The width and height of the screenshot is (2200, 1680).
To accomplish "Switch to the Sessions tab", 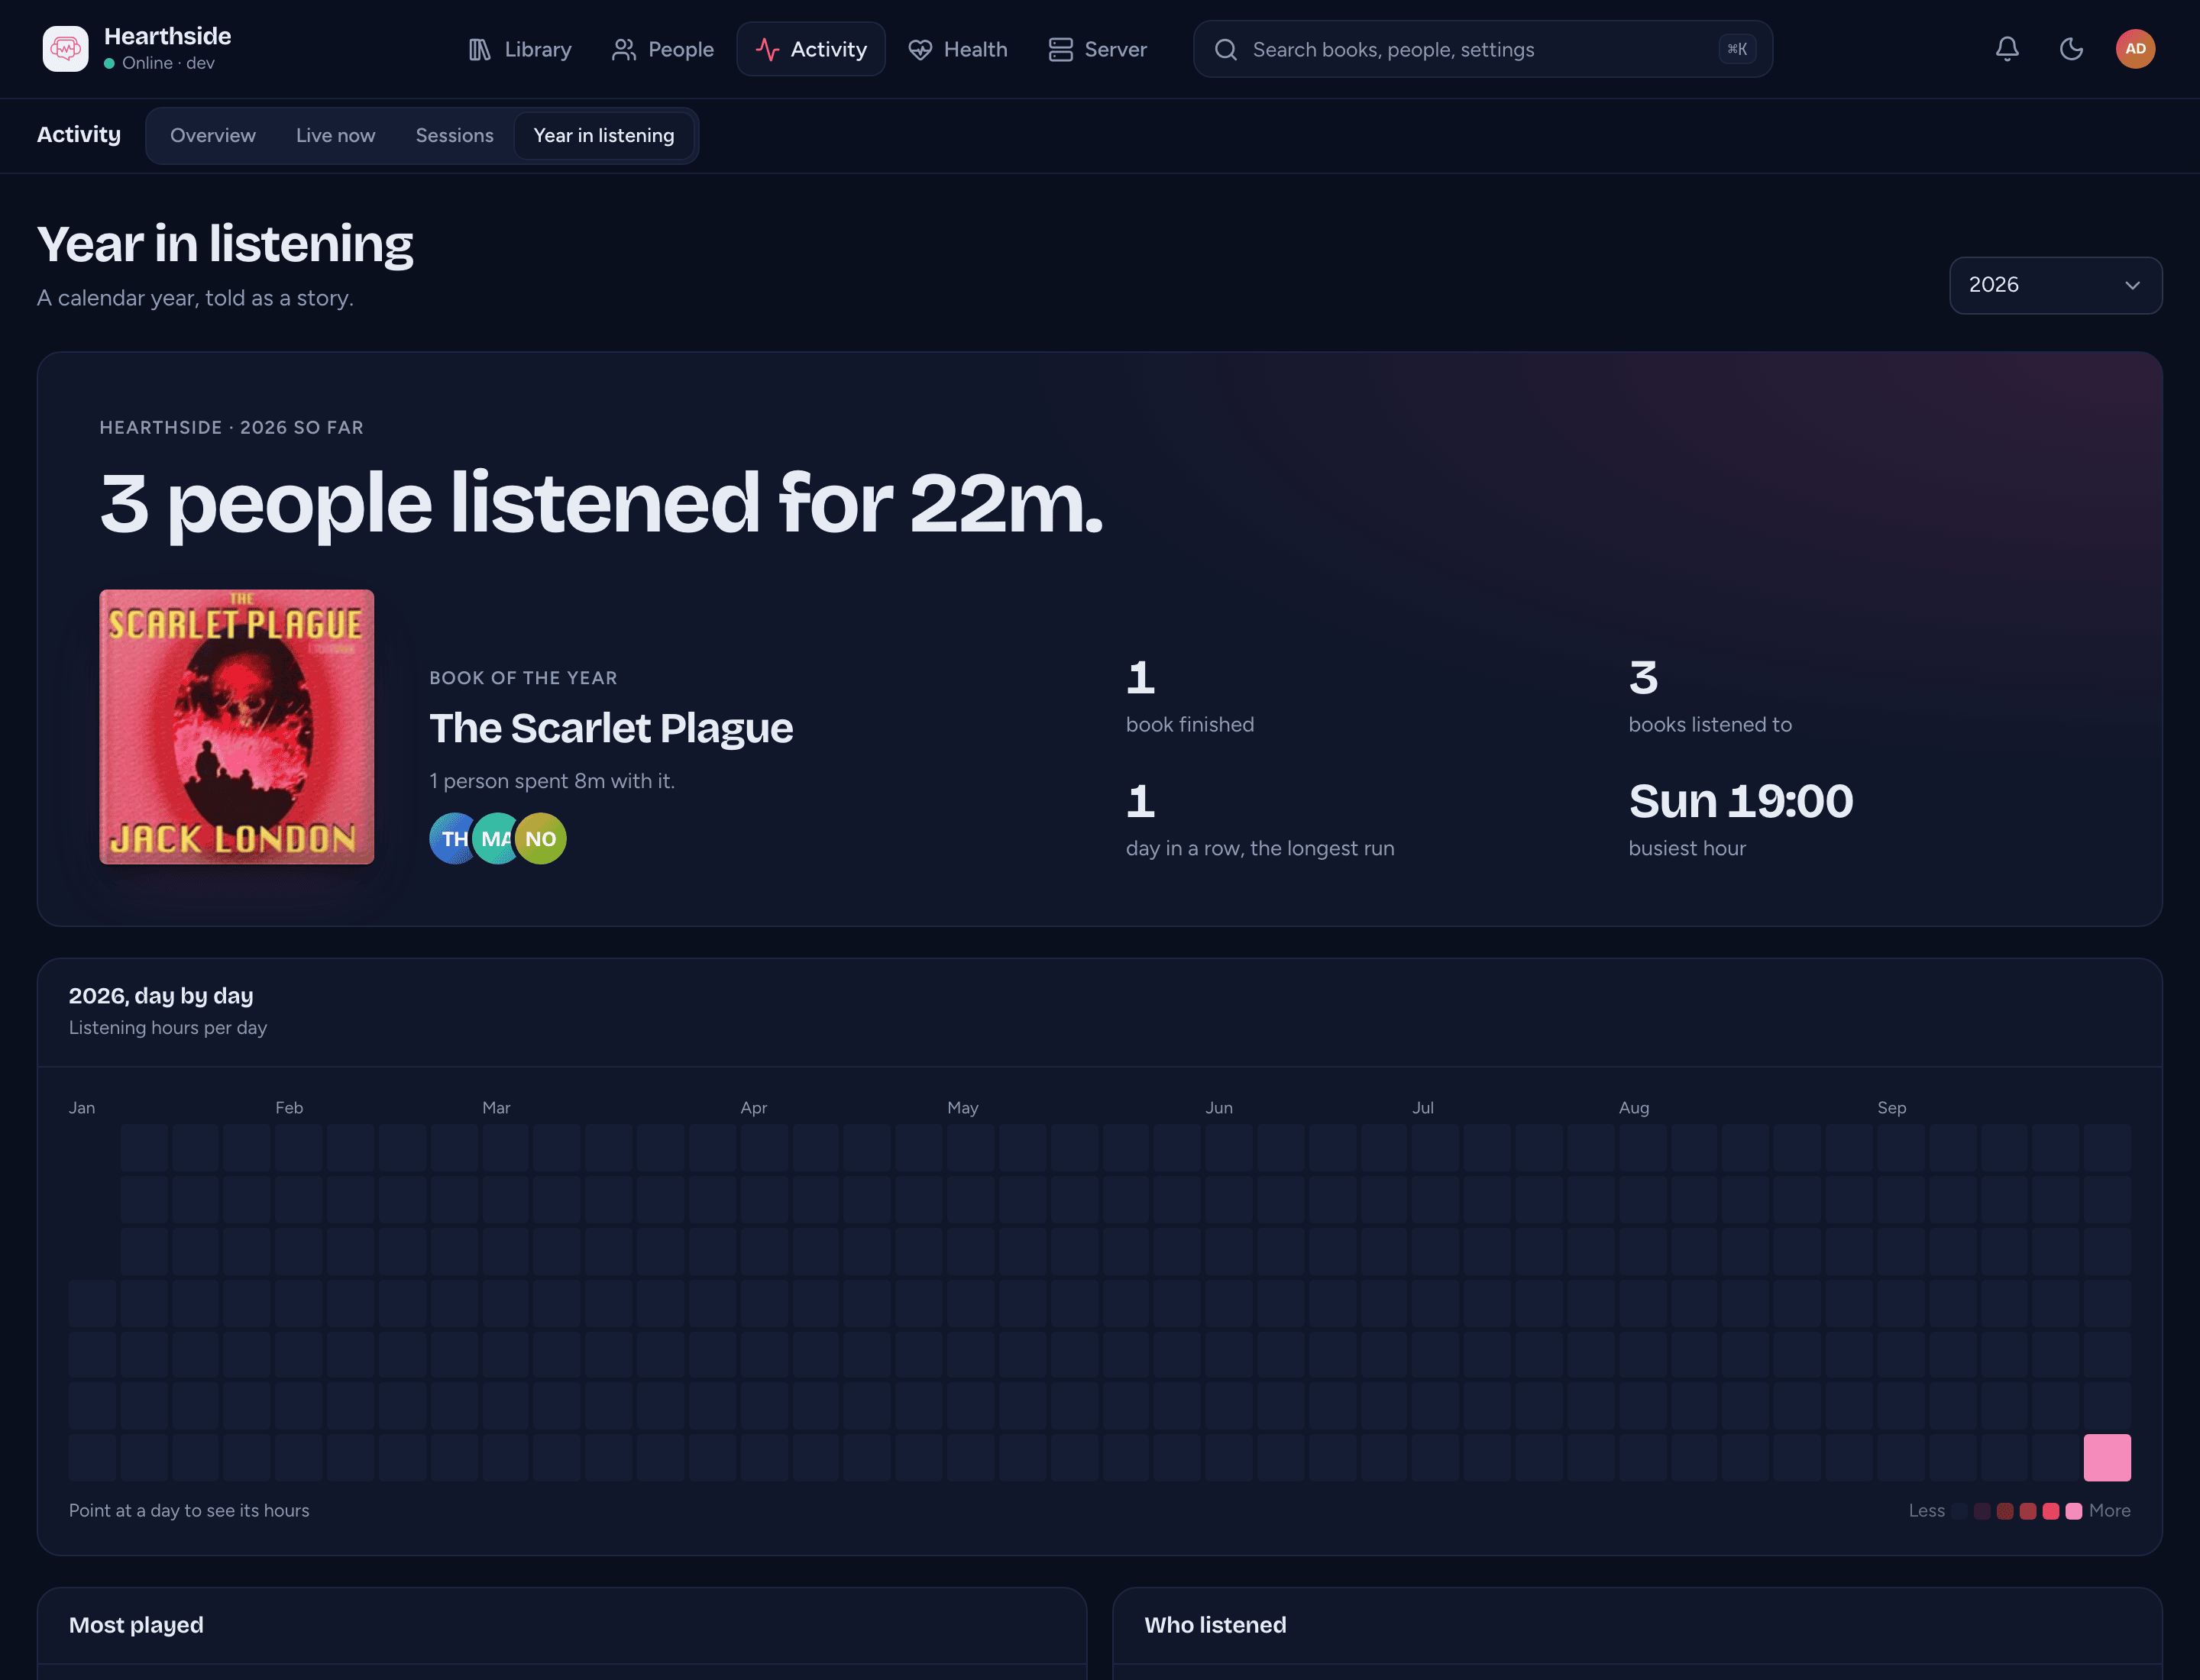I will (455, 135).
